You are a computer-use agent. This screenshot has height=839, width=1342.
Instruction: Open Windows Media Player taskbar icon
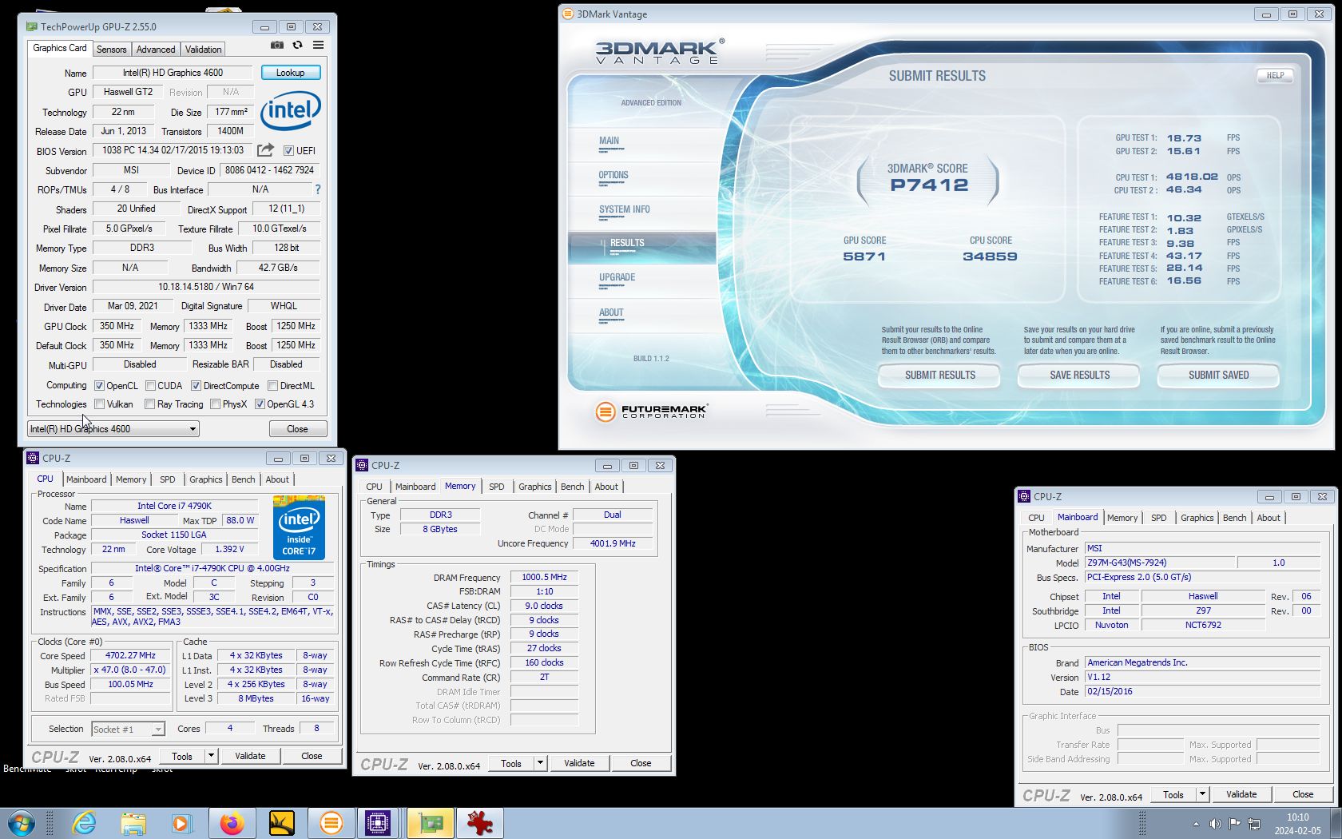tap(182, 823)
